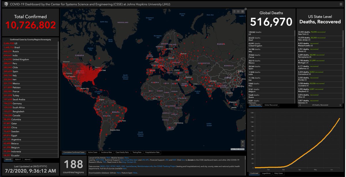Select South Africa in confirmed cases list

pos(30,107)
